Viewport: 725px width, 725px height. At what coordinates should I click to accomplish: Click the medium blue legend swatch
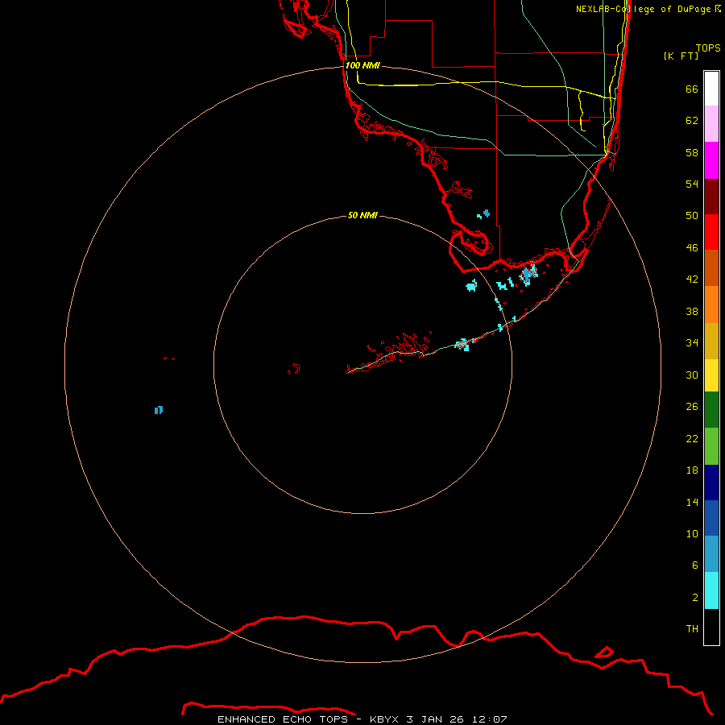tap(711, 518)
